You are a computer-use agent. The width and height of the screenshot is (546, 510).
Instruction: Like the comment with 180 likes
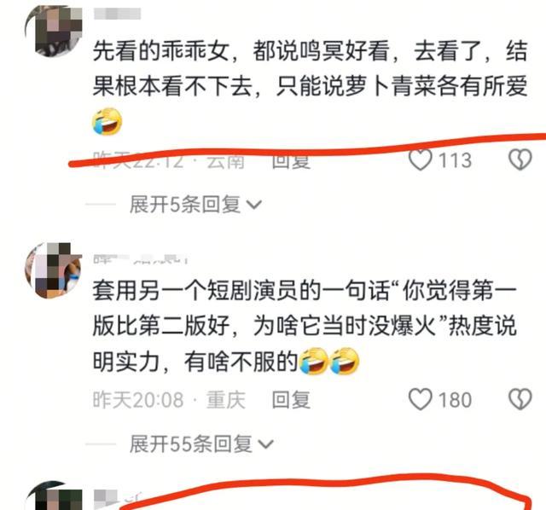pos(421,399)
